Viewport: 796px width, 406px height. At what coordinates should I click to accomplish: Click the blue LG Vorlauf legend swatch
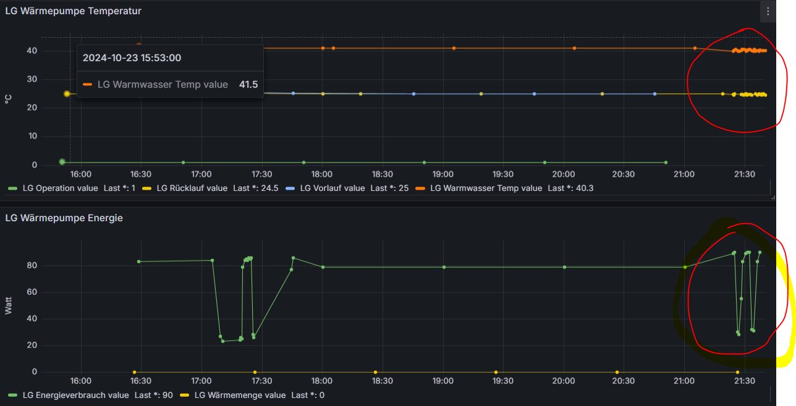pos(290,188)
